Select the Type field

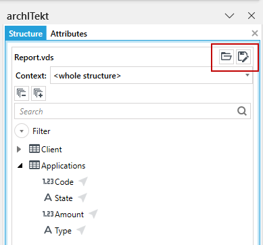click(x=64, y=231)
